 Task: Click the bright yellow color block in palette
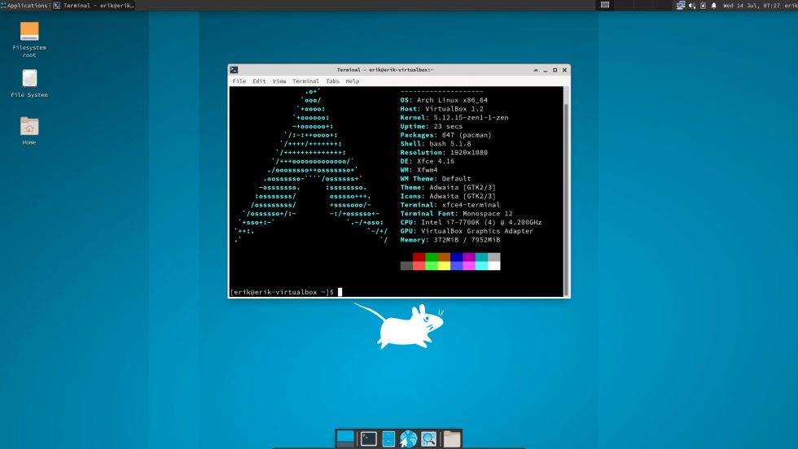tap(444, 265)
